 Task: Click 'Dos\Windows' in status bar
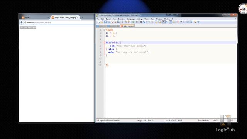click(203, 120)
